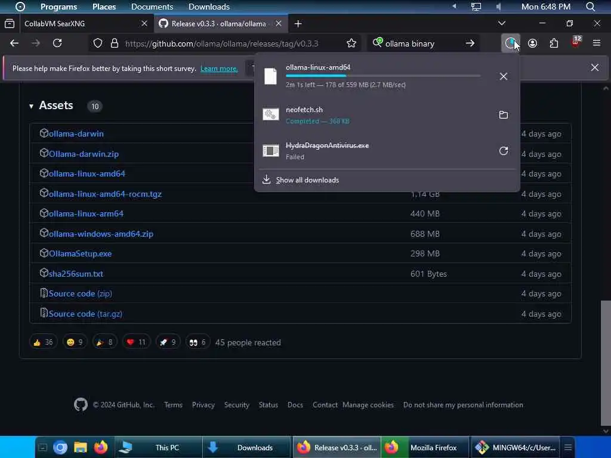
Task: Click the show desktop icon in taskbar
Action: click(x=43, y=447)
